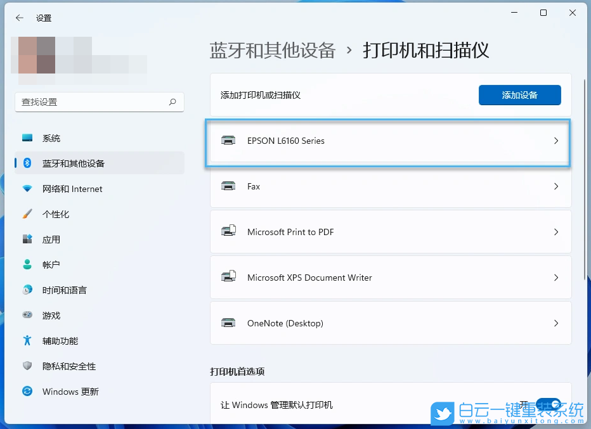Click the 添加设备 button
591x429 pixels.
[519, 95]
